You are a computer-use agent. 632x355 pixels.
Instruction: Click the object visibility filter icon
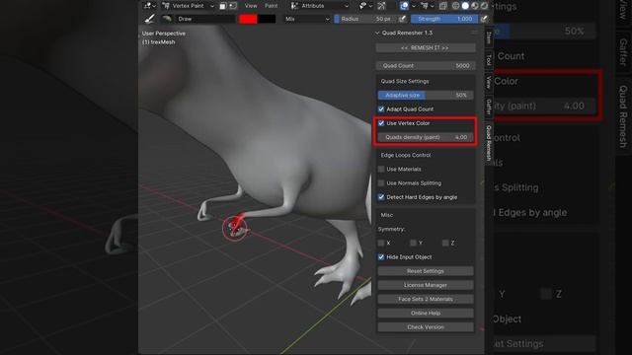362,6
